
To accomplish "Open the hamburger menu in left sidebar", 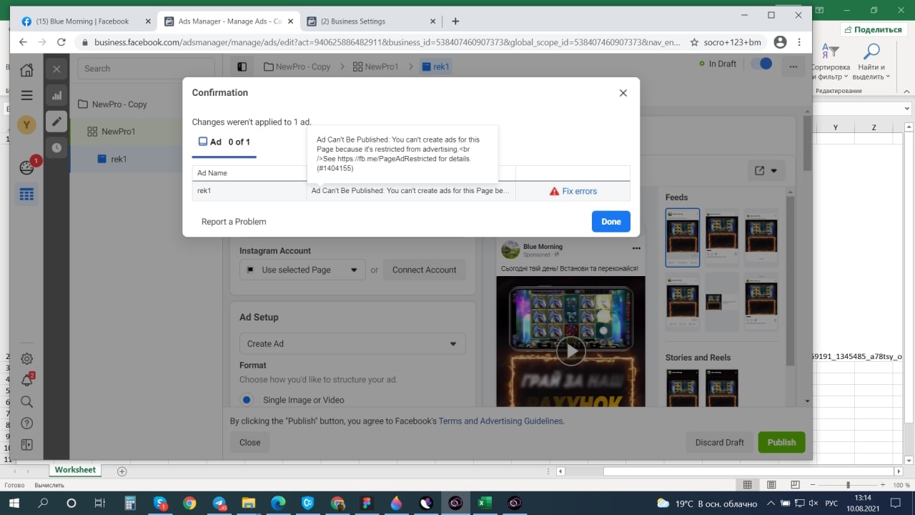I will click(x=26, y=95).
